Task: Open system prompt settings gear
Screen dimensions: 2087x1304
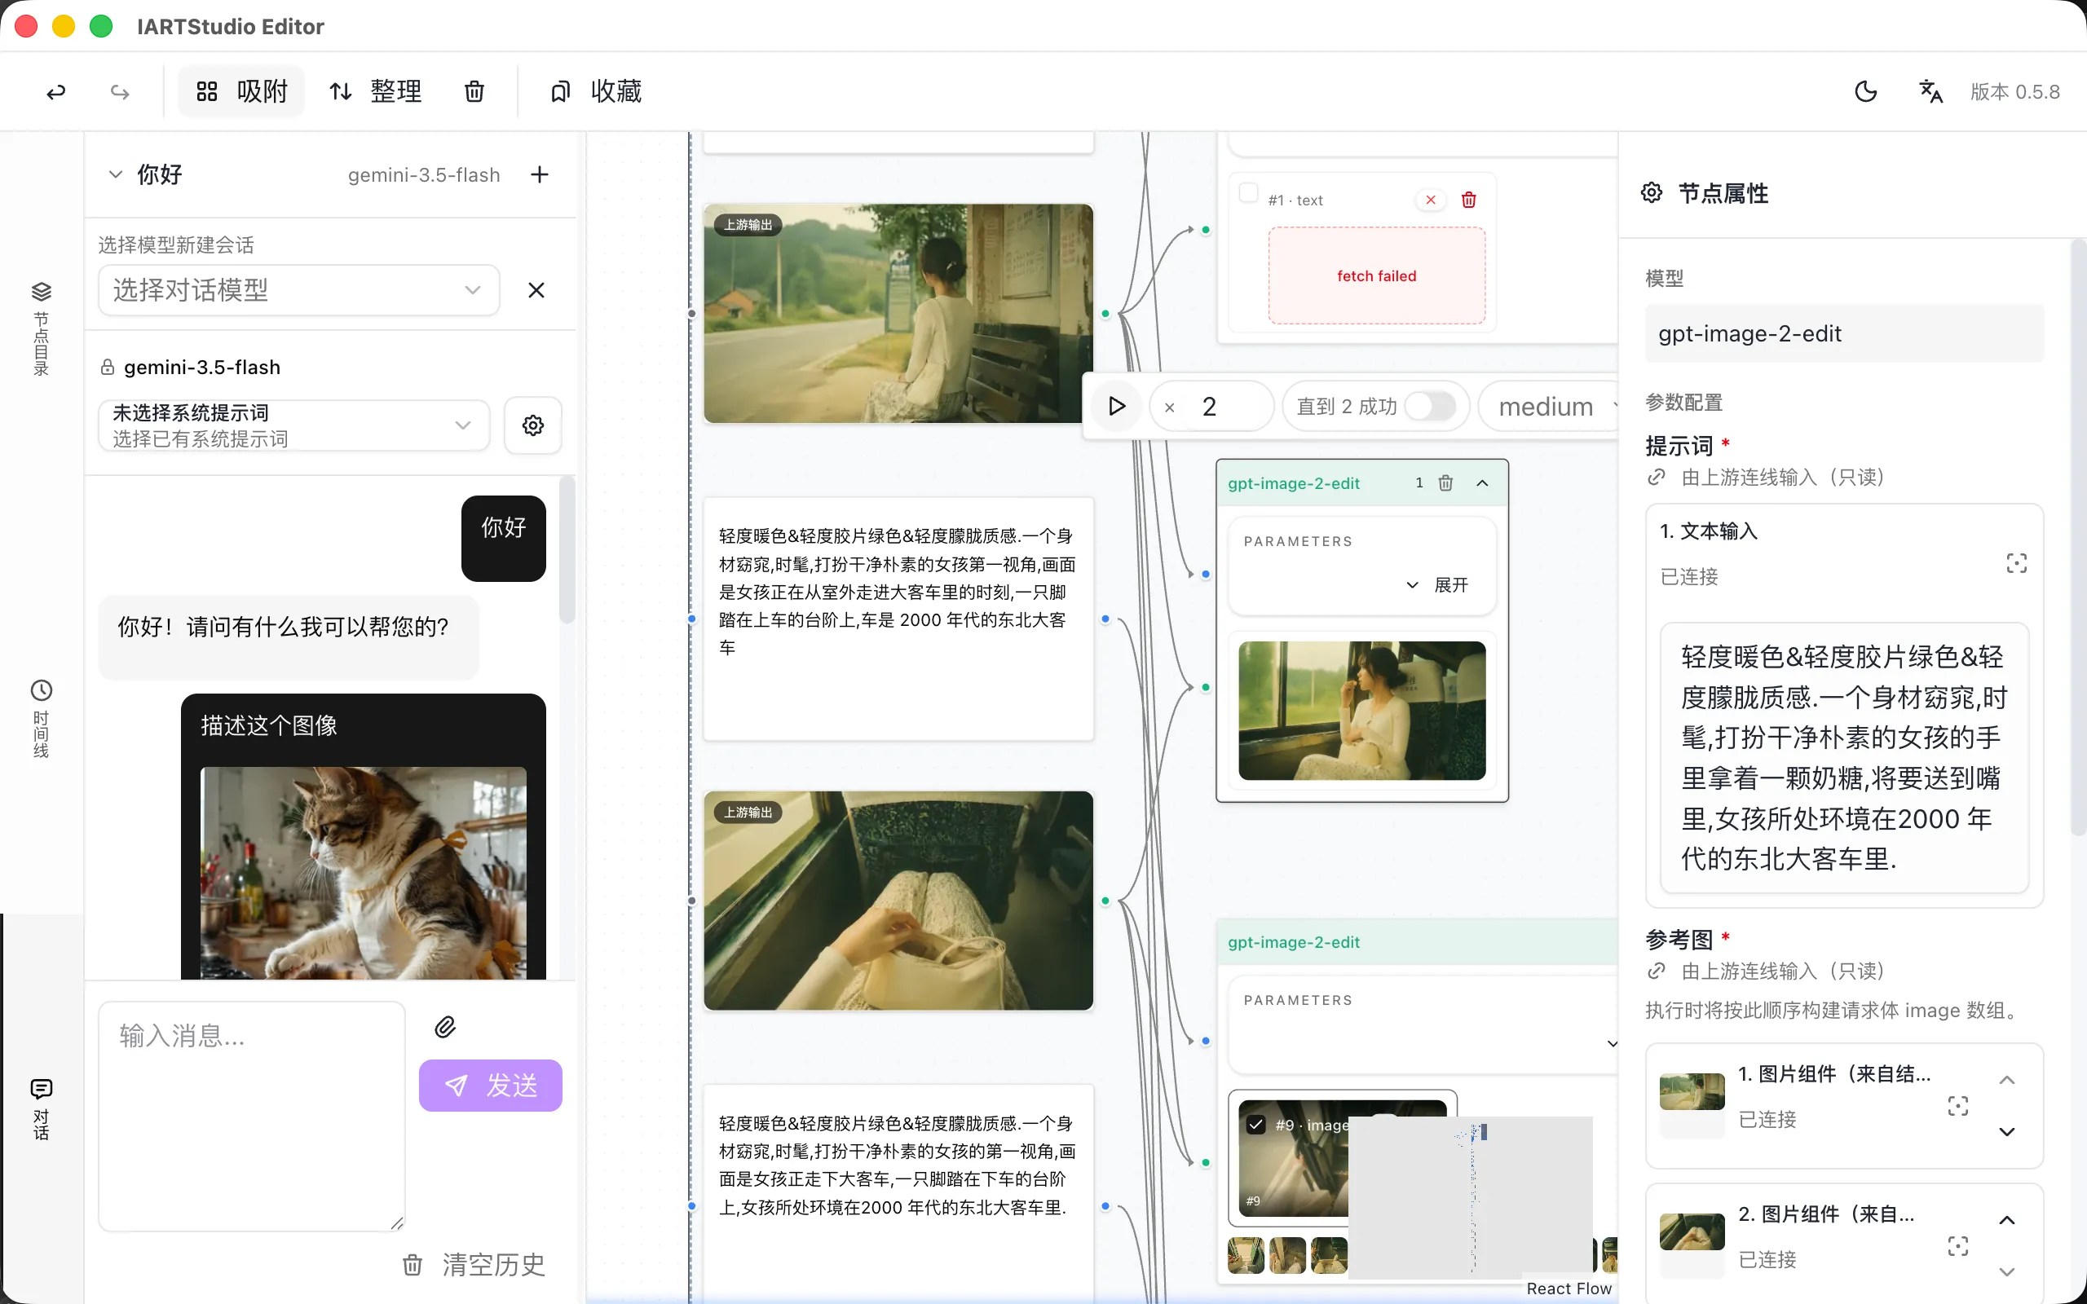Action: pyautogui.click(x=533, y=425)
